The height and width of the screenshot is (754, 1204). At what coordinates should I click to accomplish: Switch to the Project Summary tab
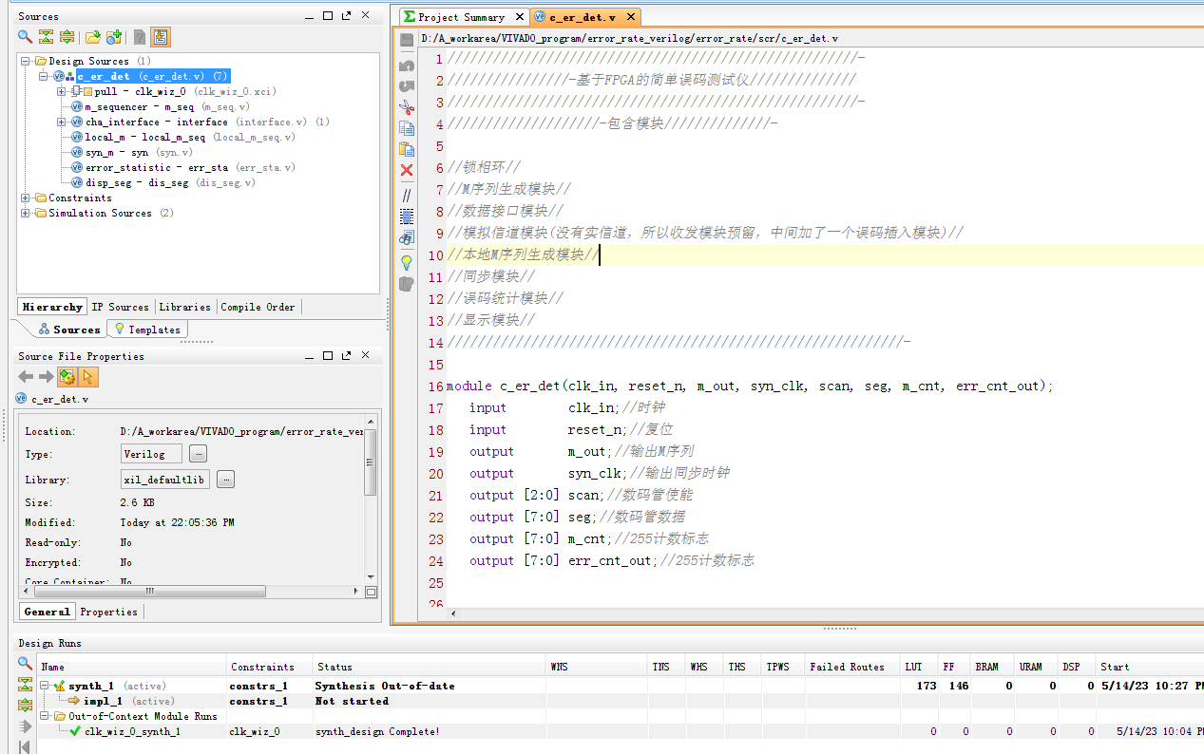[x=462, y=17]
